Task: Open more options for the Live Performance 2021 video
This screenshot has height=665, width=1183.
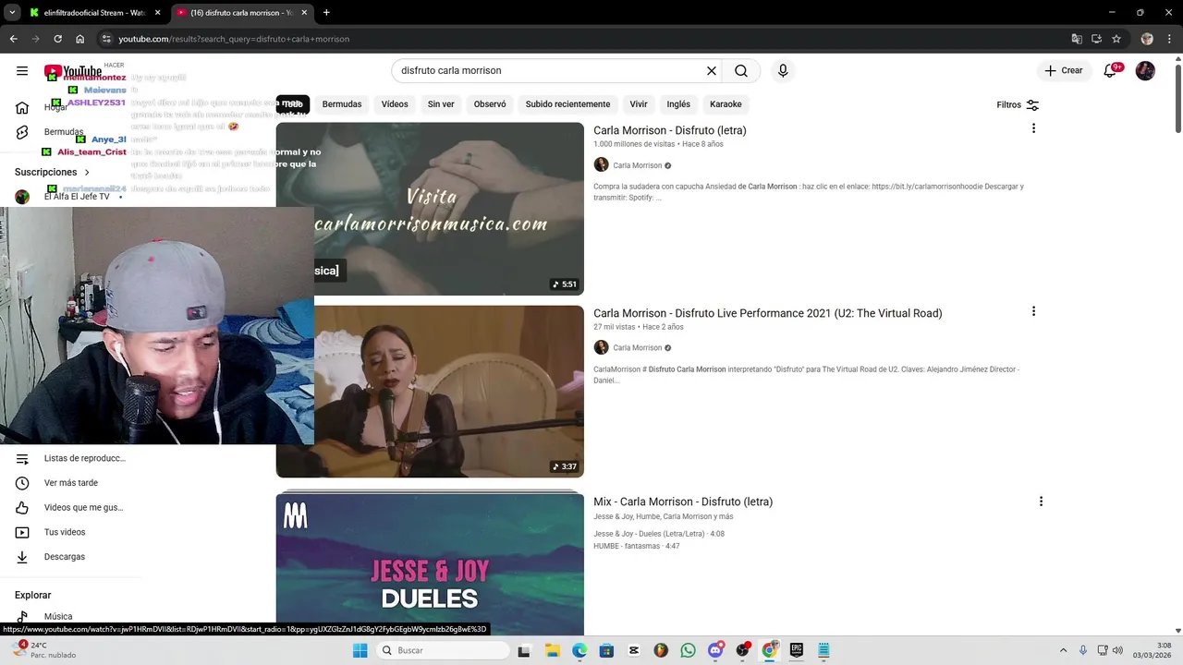Action: click(1033, 311)
